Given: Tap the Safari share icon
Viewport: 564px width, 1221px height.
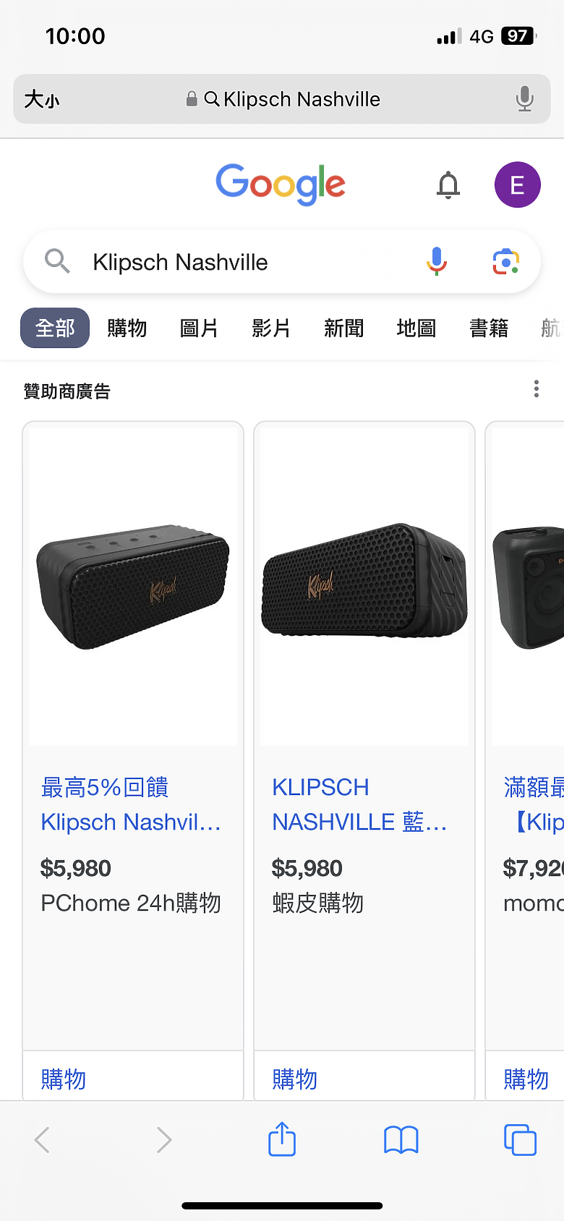Looking at the screenshot, I should coord(282,1139).
